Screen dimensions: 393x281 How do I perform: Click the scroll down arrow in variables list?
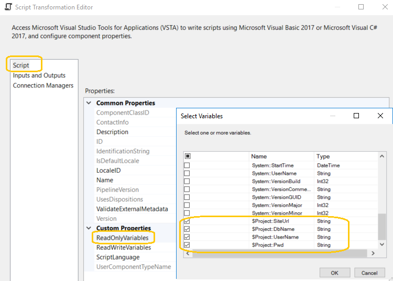pos(381,244)
